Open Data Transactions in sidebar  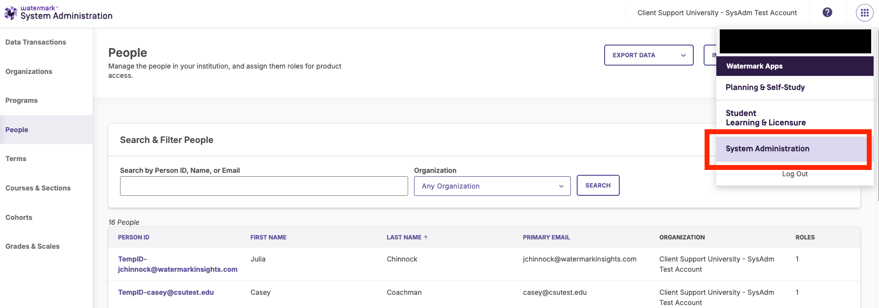click(36, 42)
